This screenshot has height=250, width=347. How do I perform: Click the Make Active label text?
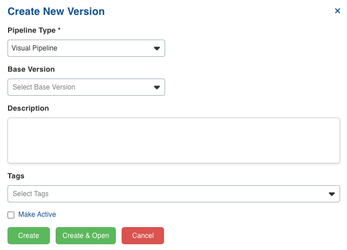tap(37, 214)
